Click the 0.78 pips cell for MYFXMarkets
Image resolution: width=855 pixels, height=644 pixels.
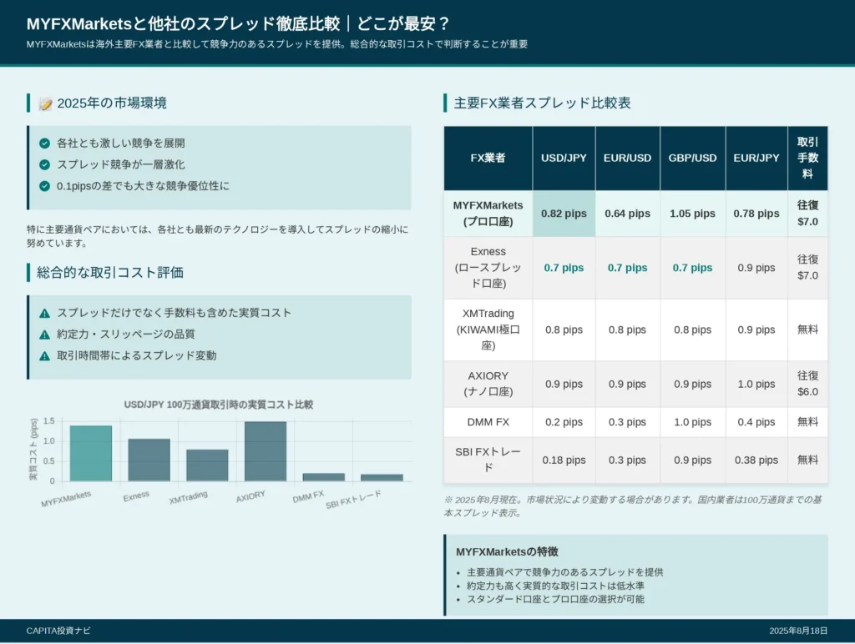[x=756, y=214]
